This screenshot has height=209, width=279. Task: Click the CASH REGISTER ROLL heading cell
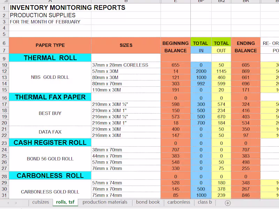(x=50, y=142)
